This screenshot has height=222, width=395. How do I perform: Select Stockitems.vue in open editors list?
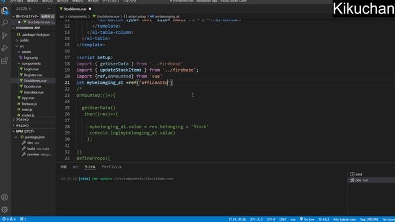pos(38,22)
